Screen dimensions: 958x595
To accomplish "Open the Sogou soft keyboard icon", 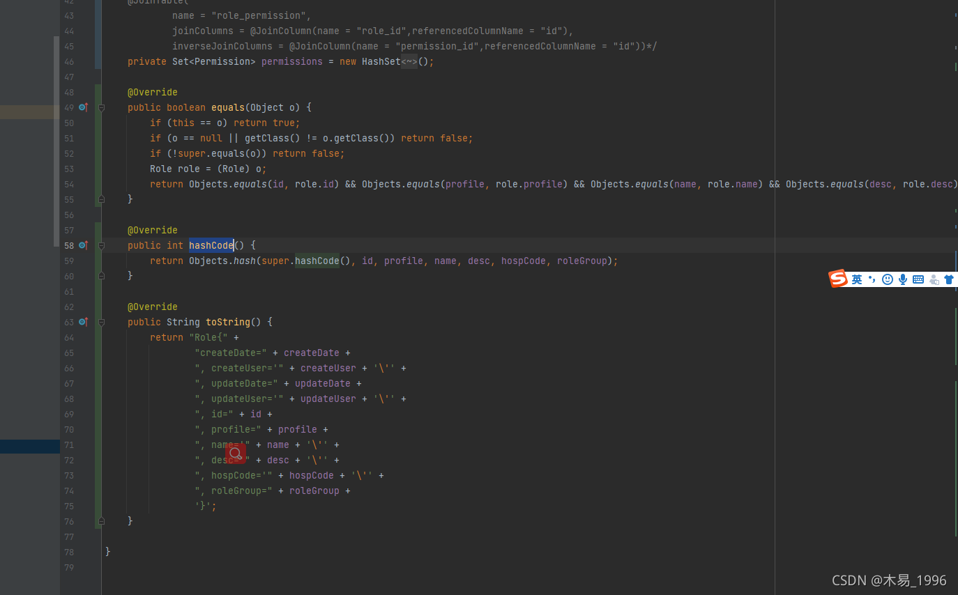I will (918, 279).
